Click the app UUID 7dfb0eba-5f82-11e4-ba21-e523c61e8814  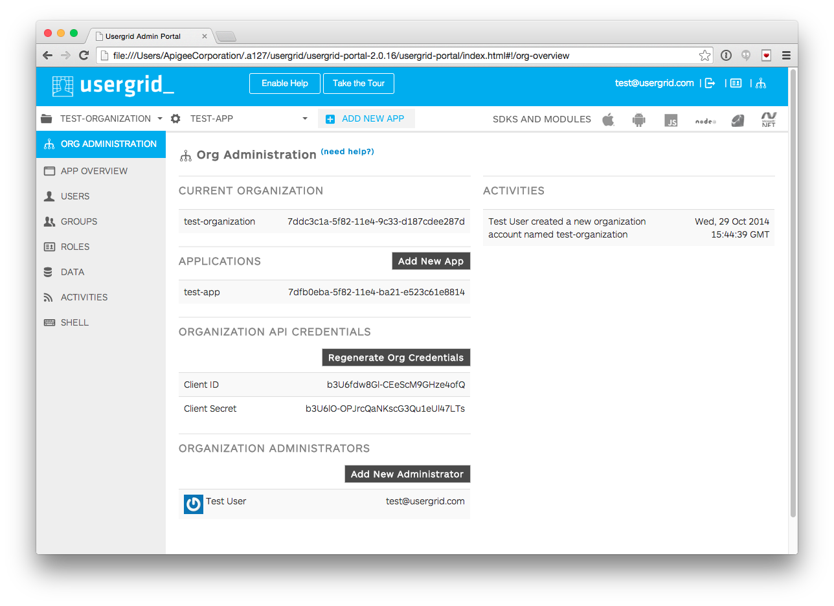point(376,292)
